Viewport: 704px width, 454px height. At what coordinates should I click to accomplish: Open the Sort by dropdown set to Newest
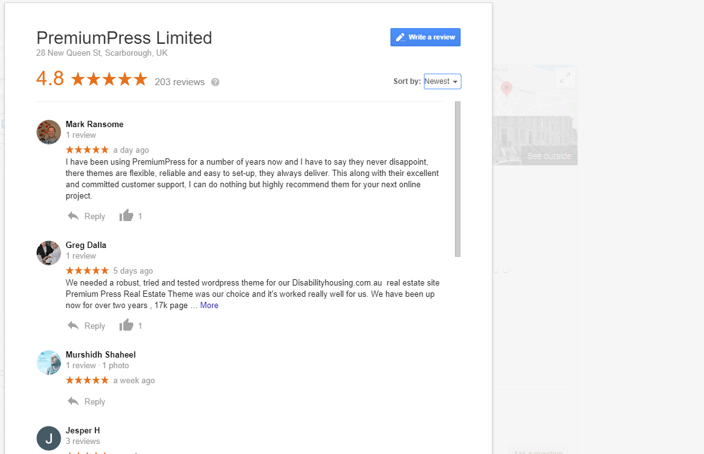pyautogui.click(x=442, y=81)
